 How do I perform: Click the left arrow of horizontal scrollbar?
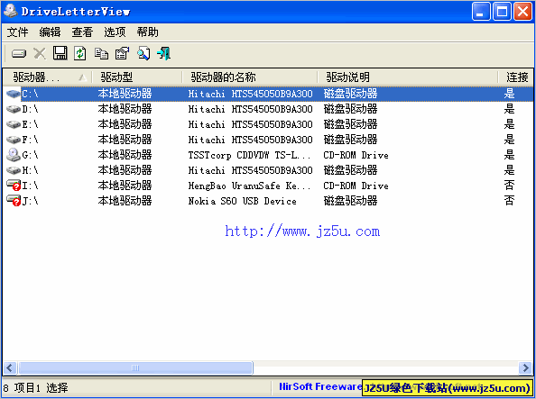click(10, 368)
